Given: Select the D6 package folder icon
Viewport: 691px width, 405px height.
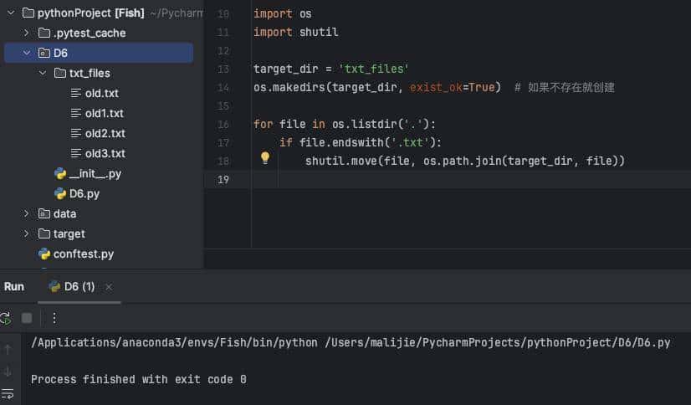Looking at the screenshot, I should pyautogui.click(x=44, y=53).
